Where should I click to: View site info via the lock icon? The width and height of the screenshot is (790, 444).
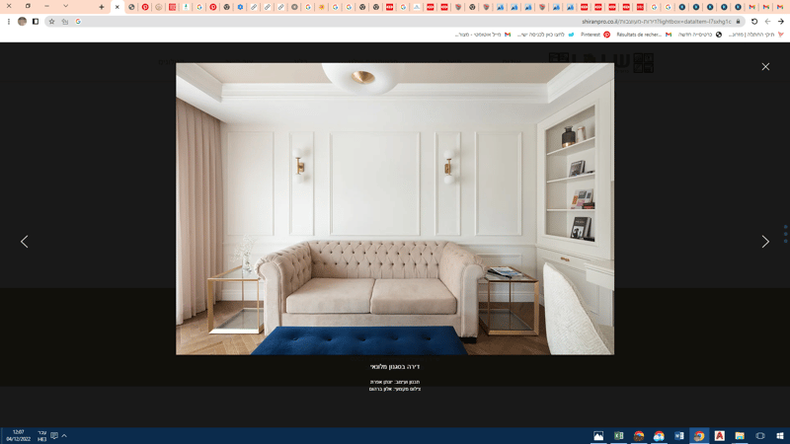(x=738, y=22)
